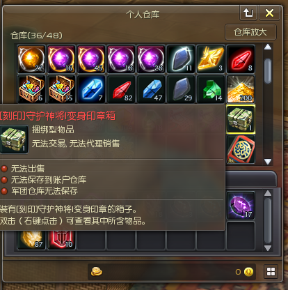Click the golden winged crystal item
Viewport: 288px width, 290px height.
(211, 59)
